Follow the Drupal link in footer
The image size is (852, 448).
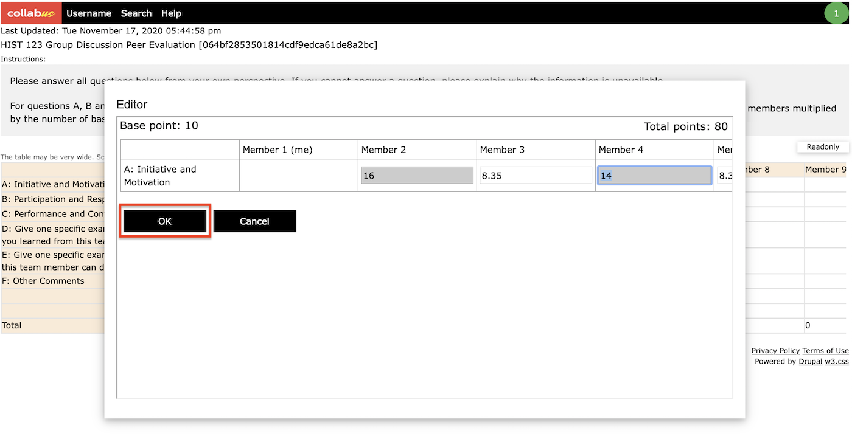[x=810, y=361]
